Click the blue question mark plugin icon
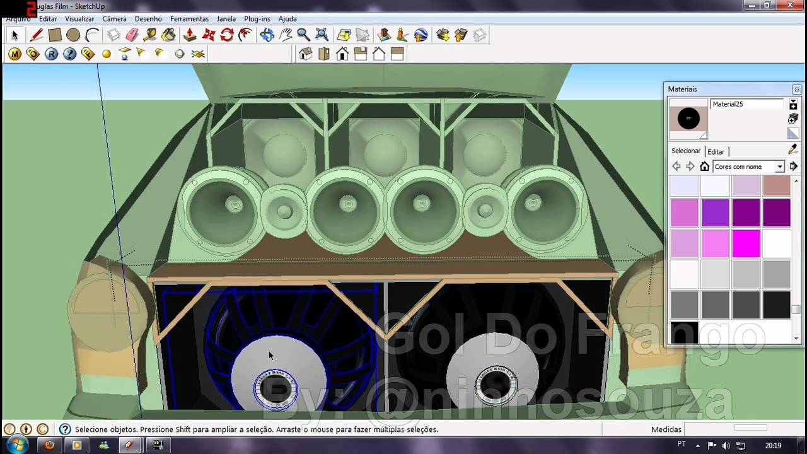 70,54
